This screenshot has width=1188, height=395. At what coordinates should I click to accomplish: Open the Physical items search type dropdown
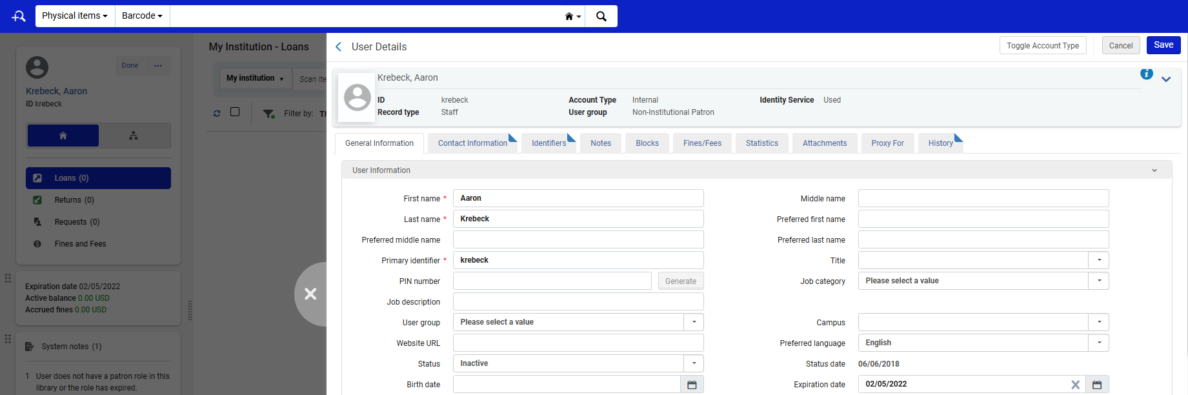(x=75, y=16)
